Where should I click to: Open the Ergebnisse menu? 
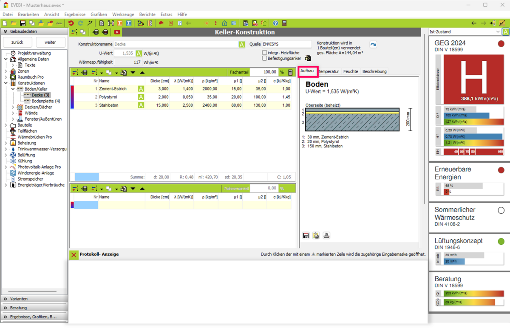(x=74, y=14)
